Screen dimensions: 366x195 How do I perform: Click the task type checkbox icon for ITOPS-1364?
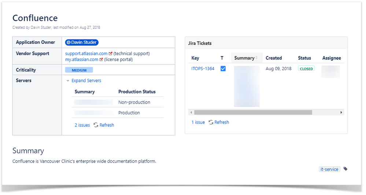(x=223, y=69)
